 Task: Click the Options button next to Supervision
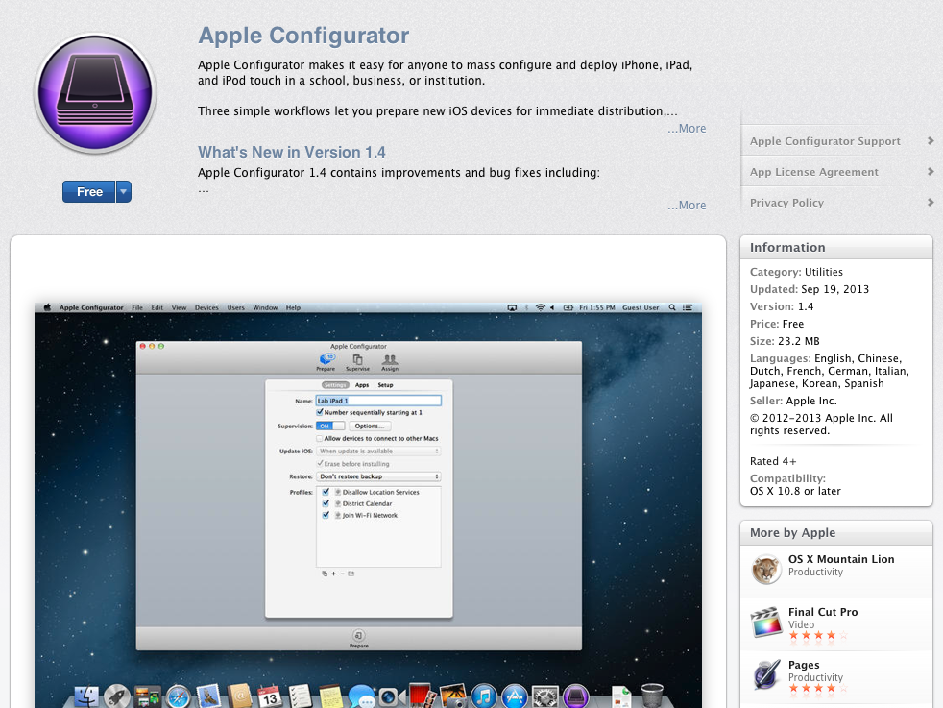(x=373, y=426)
